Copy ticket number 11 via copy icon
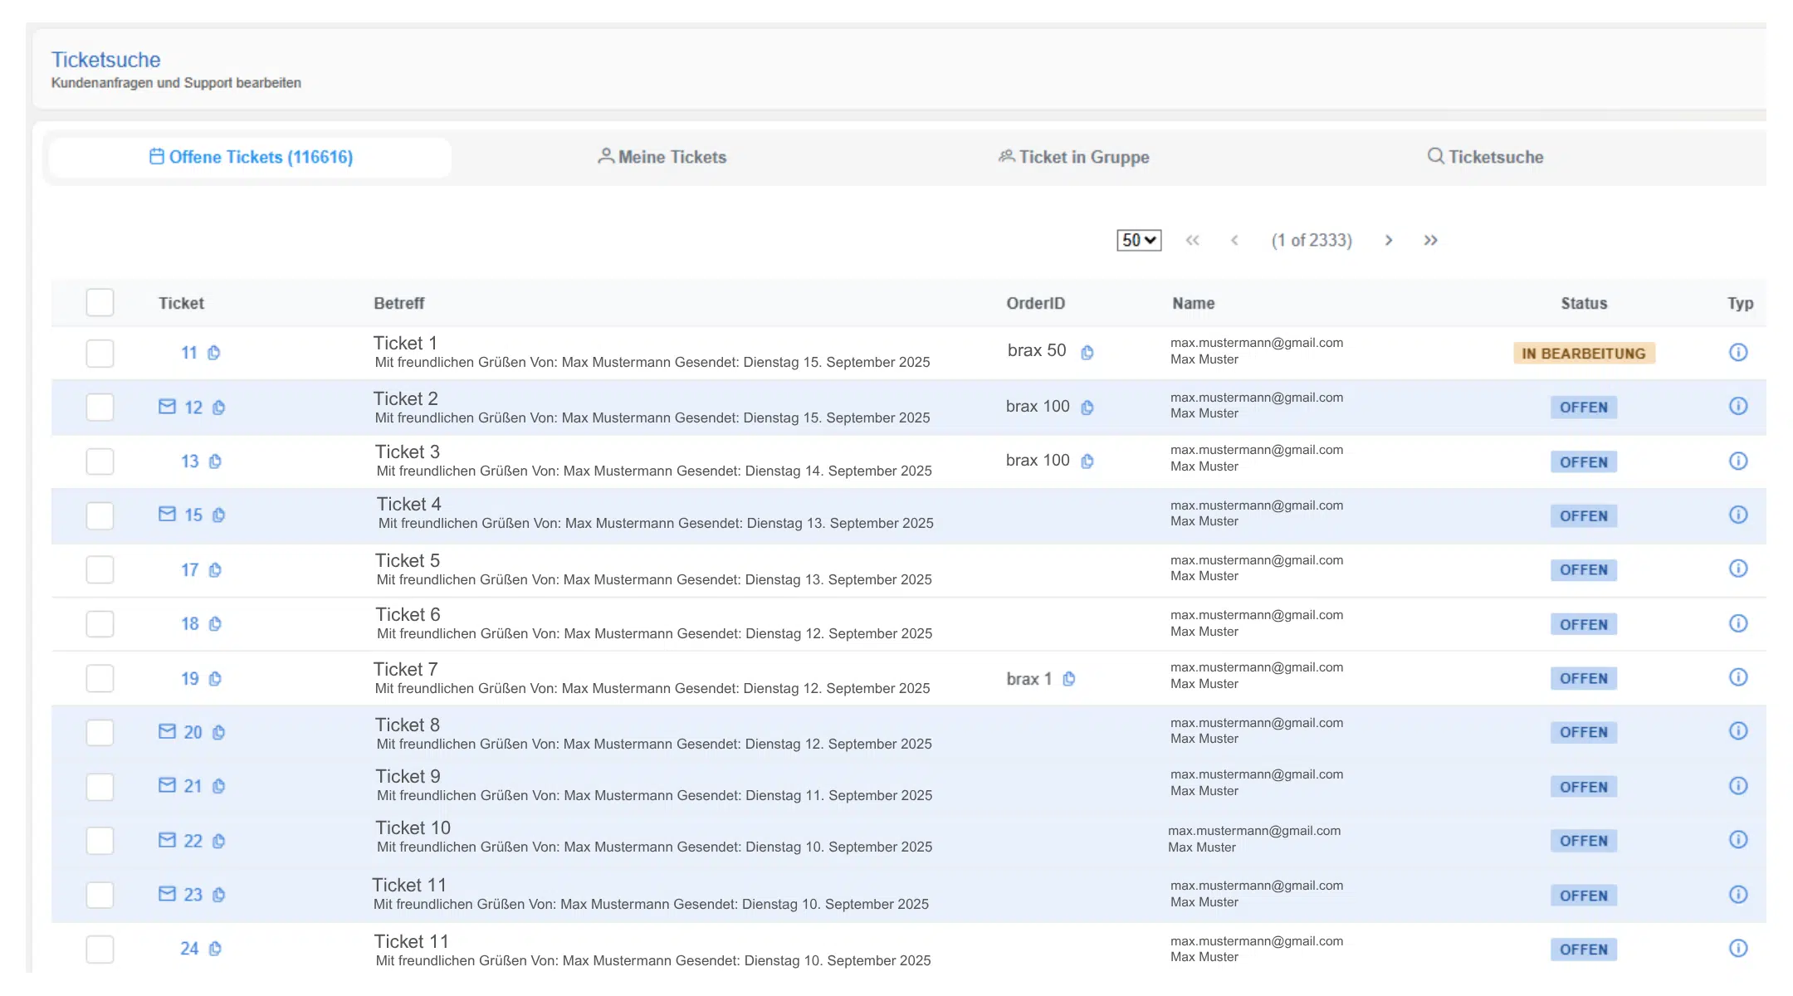The height and width of the screenshot is (996, 1793). point(213,353)
